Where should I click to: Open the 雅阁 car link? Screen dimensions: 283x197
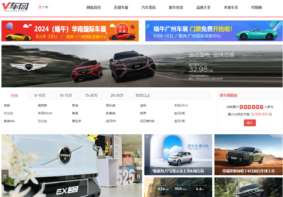click(x=75, y=113)
